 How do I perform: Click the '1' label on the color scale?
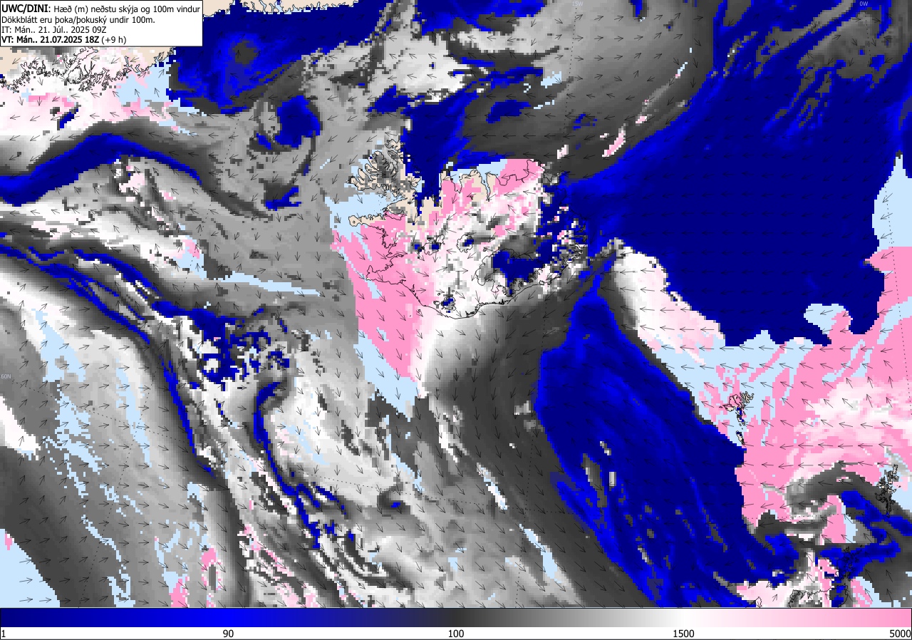click(x=4, y=634)
